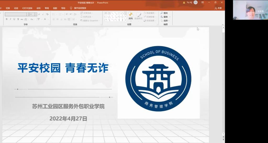Click the Quick Styles (快速样式) icon
This screenshot has height=143, width=268.
[138, 16]
